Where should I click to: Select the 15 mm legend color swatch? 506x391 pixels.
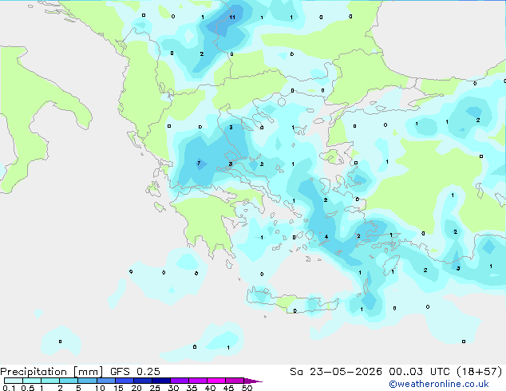[125, 381]
